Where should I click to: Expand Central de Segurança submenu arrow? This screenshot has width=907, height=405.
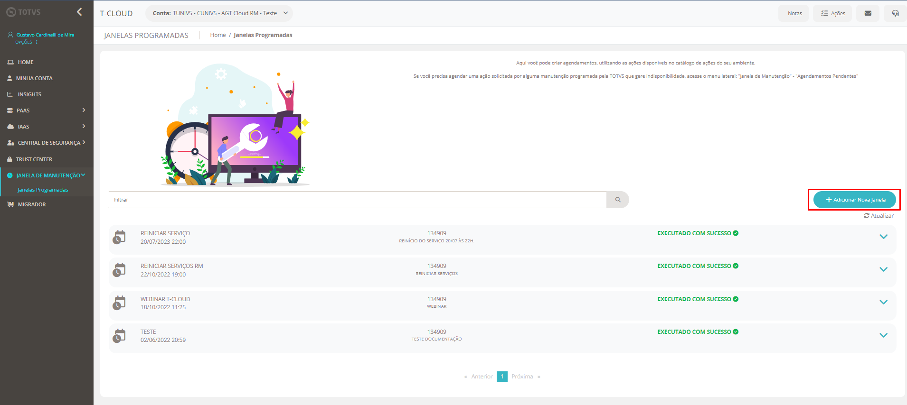pos(84,142)
